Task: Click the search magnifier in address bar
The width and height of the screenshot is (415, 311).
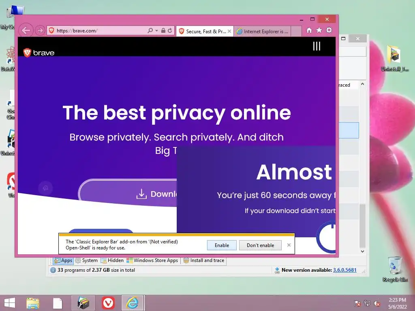Action: pyautogui.click(x=150, y=30)
